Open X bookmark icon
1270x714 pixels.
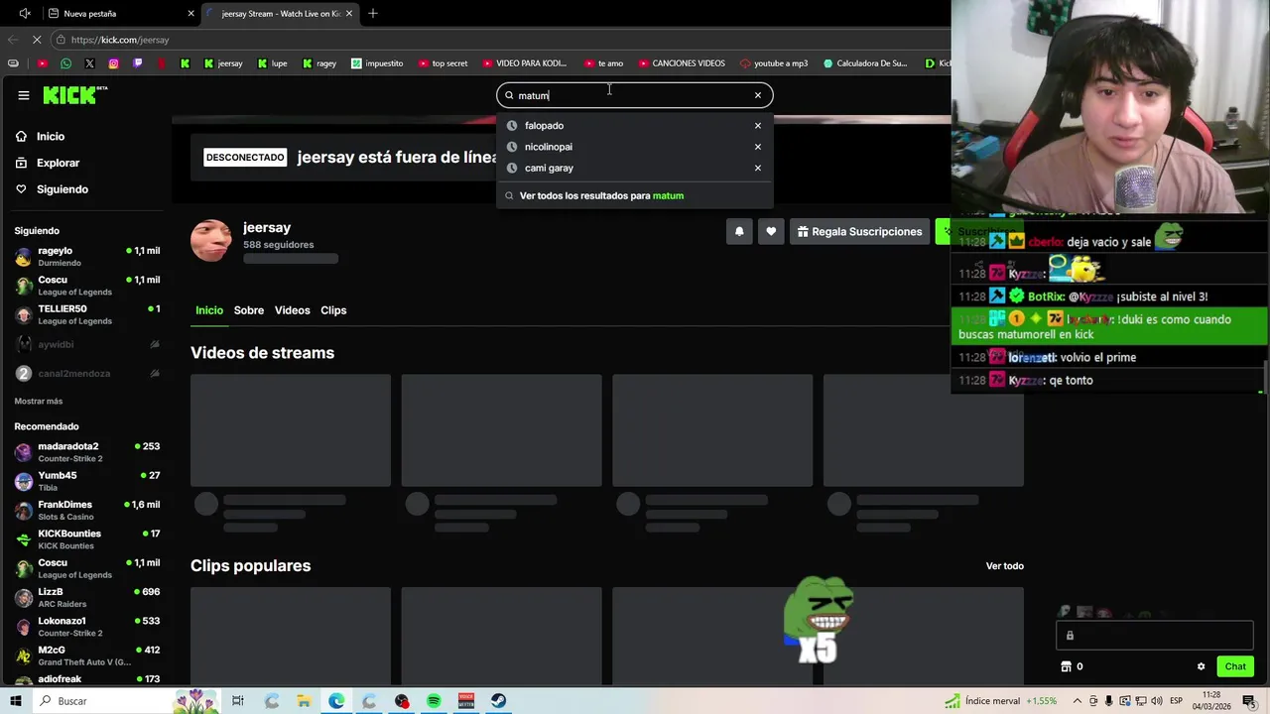(89, 63)
